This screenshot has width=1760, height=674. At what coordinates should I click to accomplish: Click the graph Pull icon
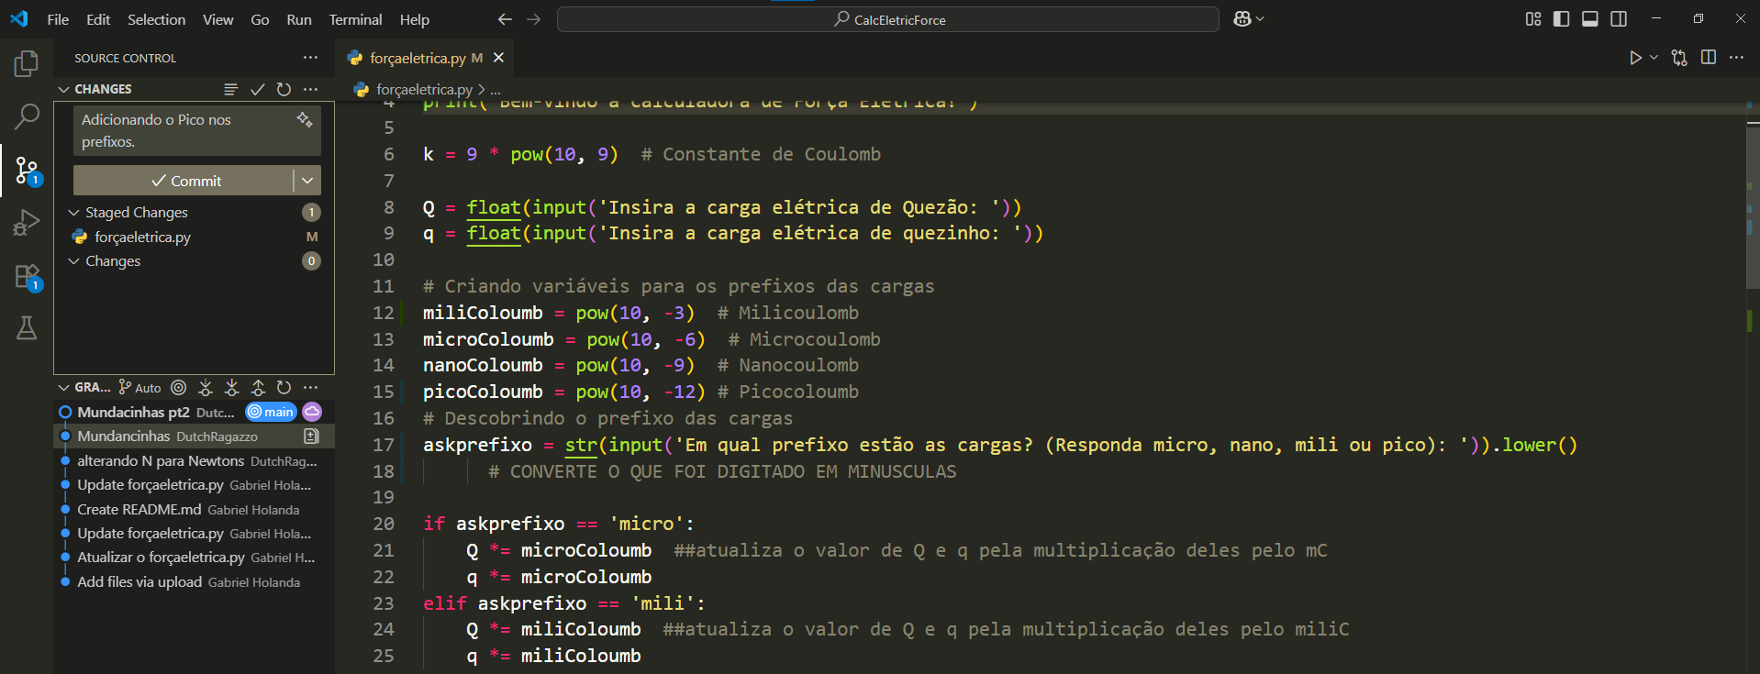point(232,388)
